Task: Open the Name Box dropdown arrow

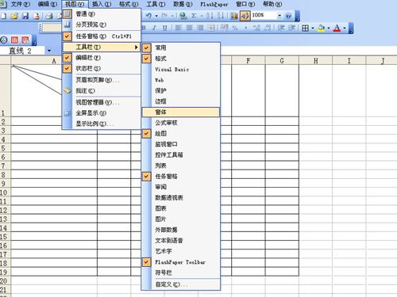Action: coord(49,51)
